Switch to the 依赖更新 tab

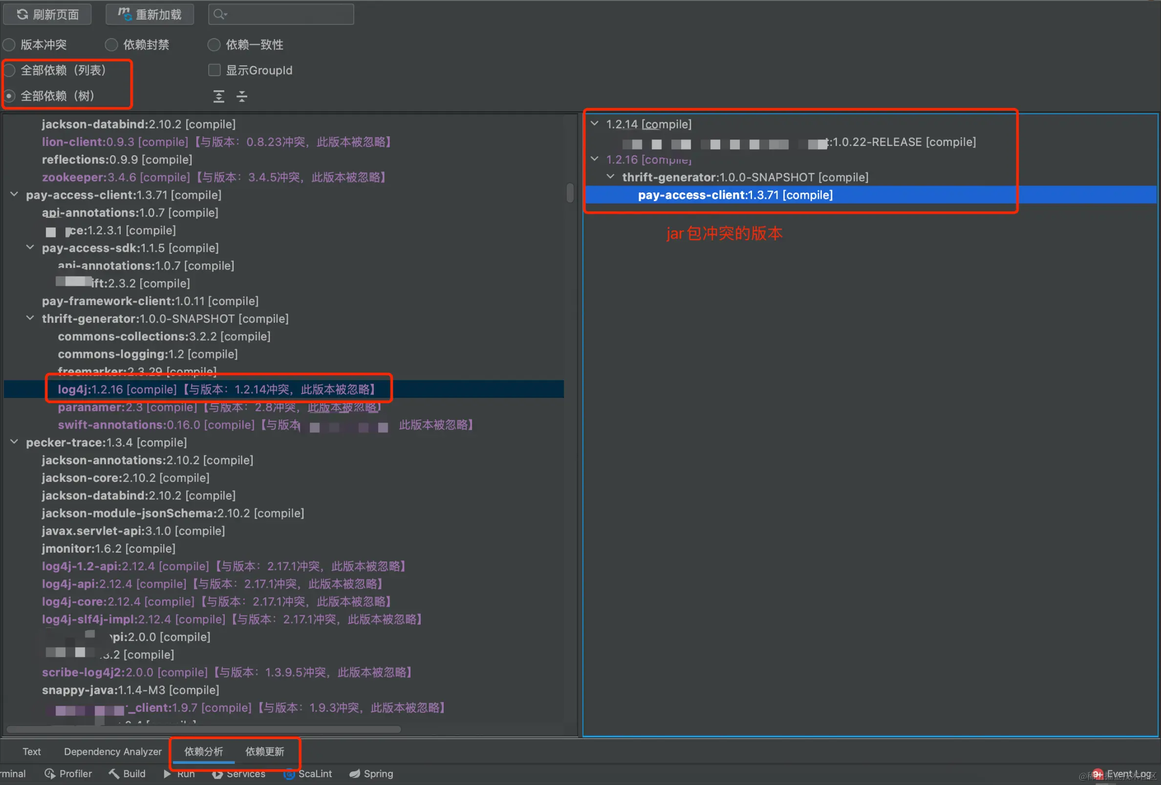tap(264, 752)
